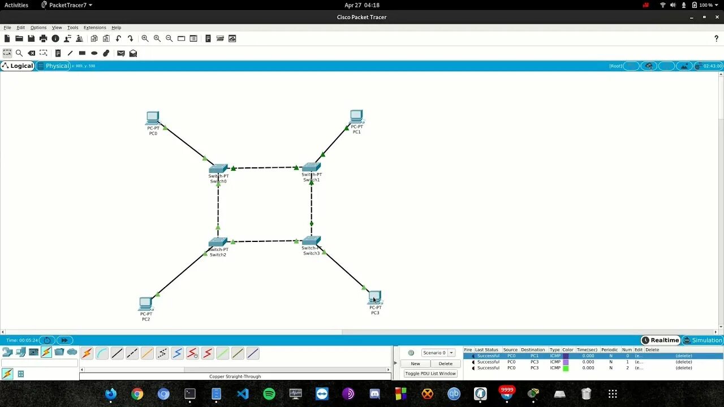This screenshot has height=407, width=724.
Task: Open the Edit menu
Action: point(21,27)
